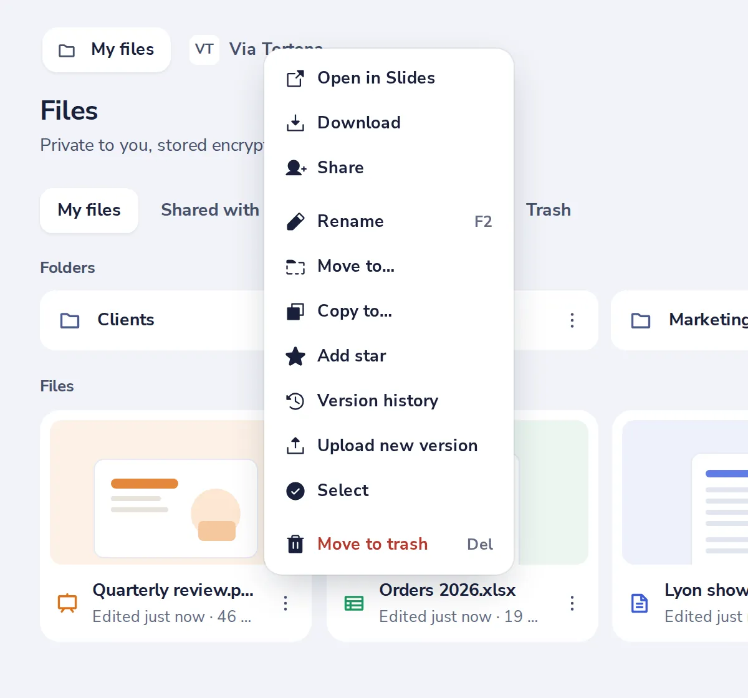Click the Clients folder icon

point(70,320)
